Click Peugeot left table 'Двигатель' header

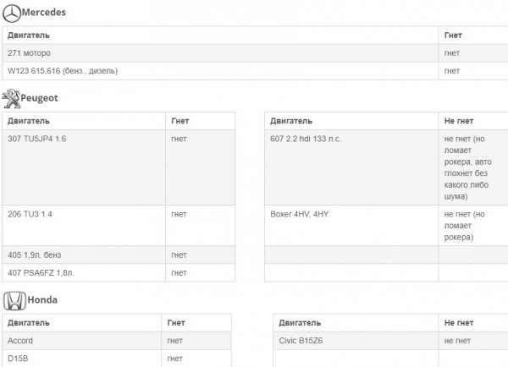click(x=84, y=121)
